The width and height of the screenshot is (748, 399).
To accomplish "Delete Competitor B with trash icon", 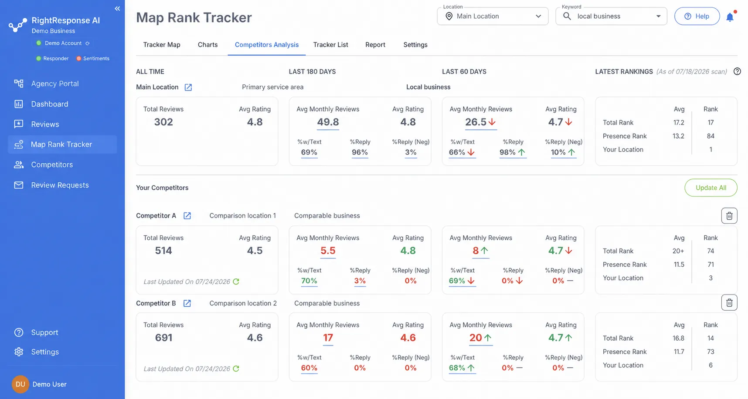I will [729, 302].
